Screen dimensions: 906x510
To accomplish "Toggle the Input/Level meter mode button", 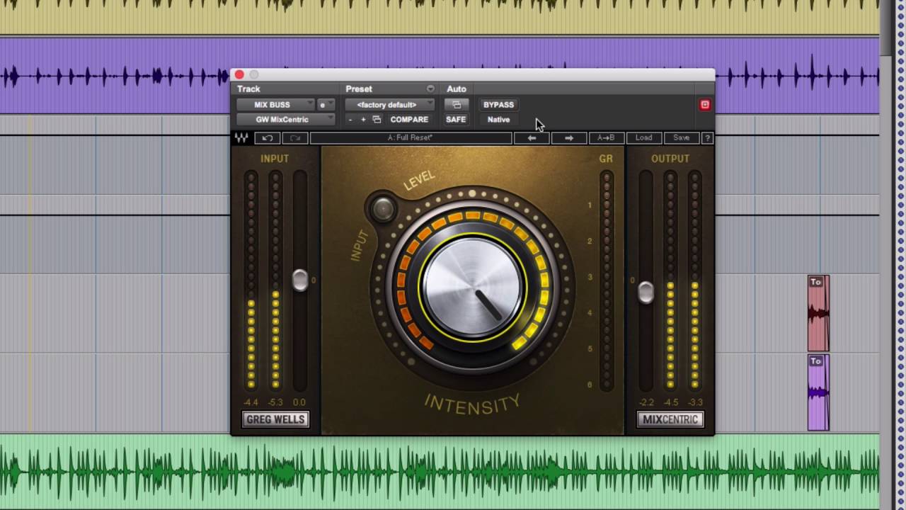I will pyautogui.click(x=383, y=208).
